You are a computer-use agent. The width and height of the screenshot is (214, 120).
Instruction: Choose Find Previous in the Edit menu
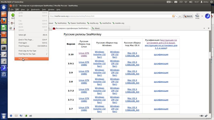[32, 46]
